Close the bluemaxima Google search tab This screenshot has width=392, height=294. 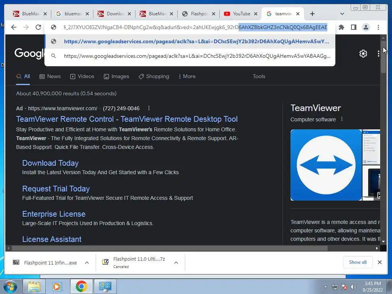[87, 14]
